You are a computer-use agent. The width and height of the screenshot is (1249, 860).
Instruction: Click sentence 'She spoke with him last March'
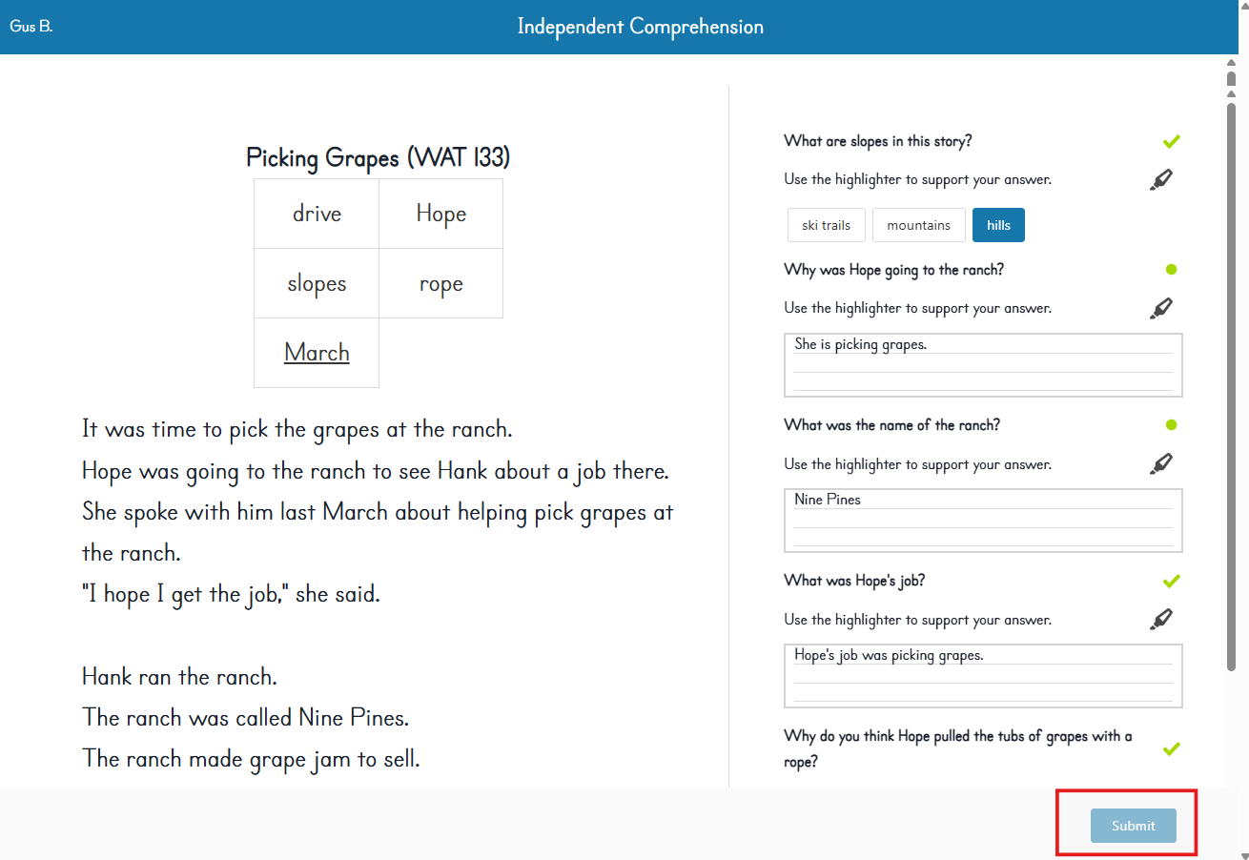[378, 532]
